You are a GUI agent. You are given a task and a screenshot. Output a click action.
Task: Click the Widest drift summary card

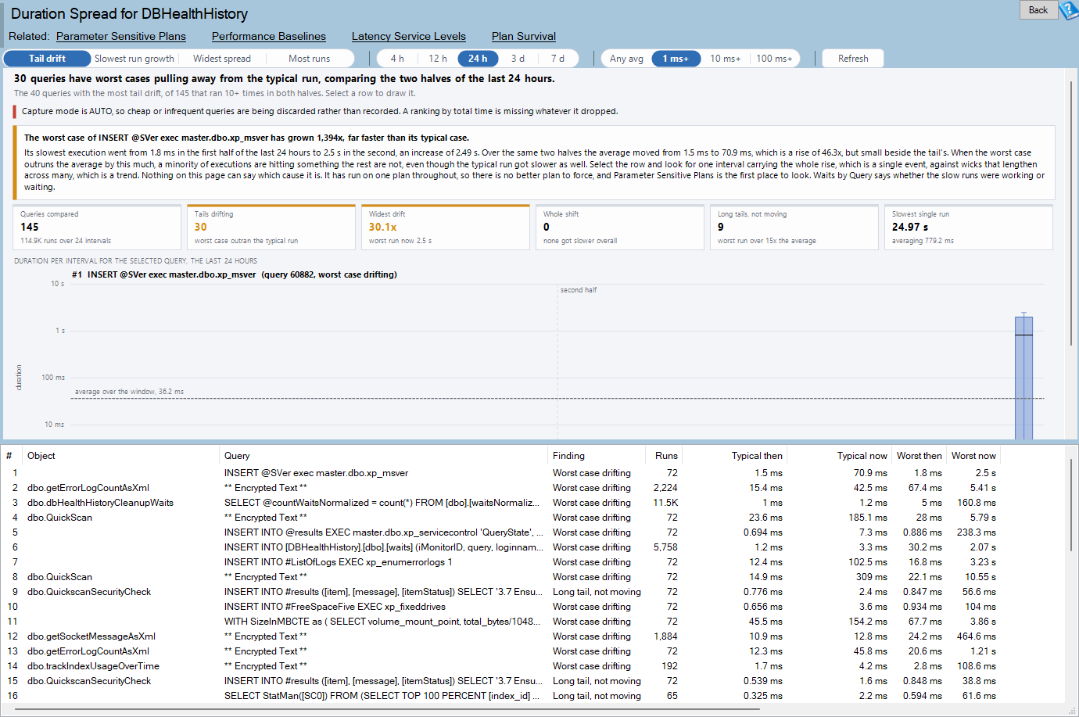446,228
